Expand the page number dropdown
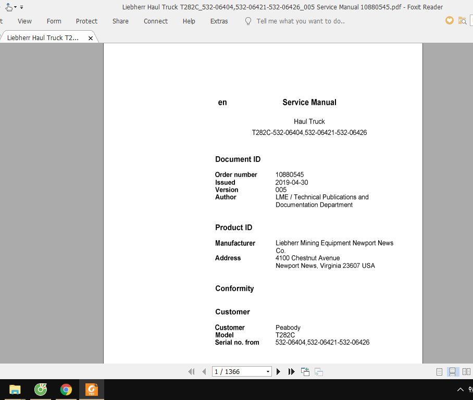 click(268, 372)
